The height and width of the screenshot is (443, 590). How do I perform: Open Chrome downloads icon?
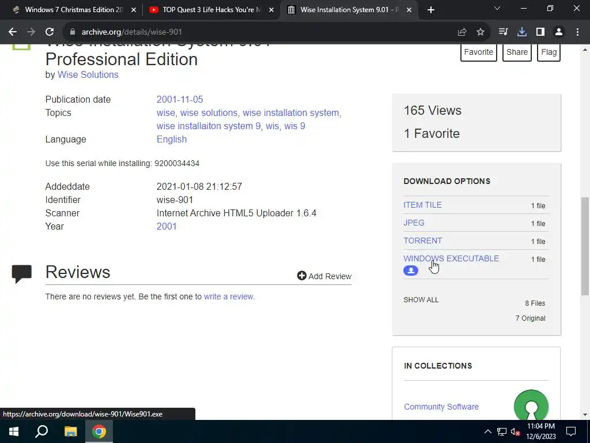pos(522,32)
